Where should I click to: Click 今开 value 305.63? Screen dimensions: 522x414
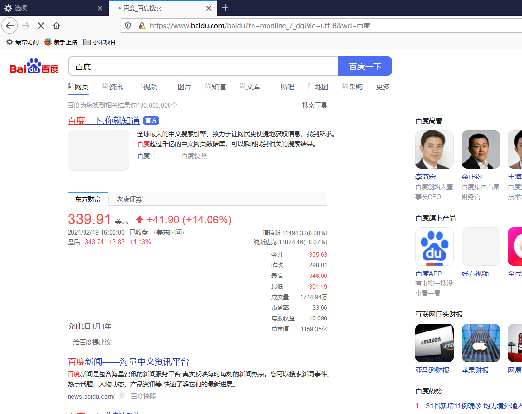tap(318, 255)
